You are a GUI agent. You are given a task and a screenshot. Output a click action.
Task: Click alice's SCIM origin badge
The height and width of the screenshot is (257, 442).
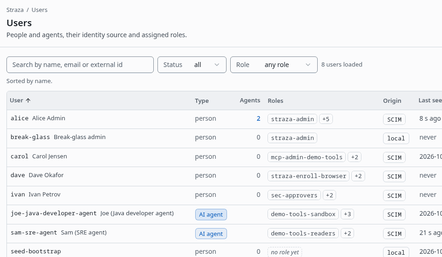click(395, 119)
